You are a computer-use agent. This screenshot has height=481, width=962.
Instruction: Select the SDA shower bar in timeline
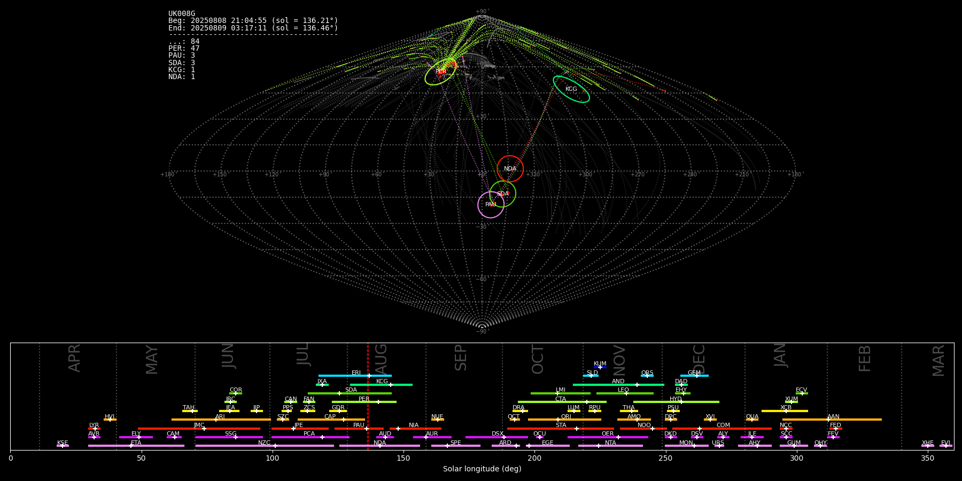(x=350, y=393)
